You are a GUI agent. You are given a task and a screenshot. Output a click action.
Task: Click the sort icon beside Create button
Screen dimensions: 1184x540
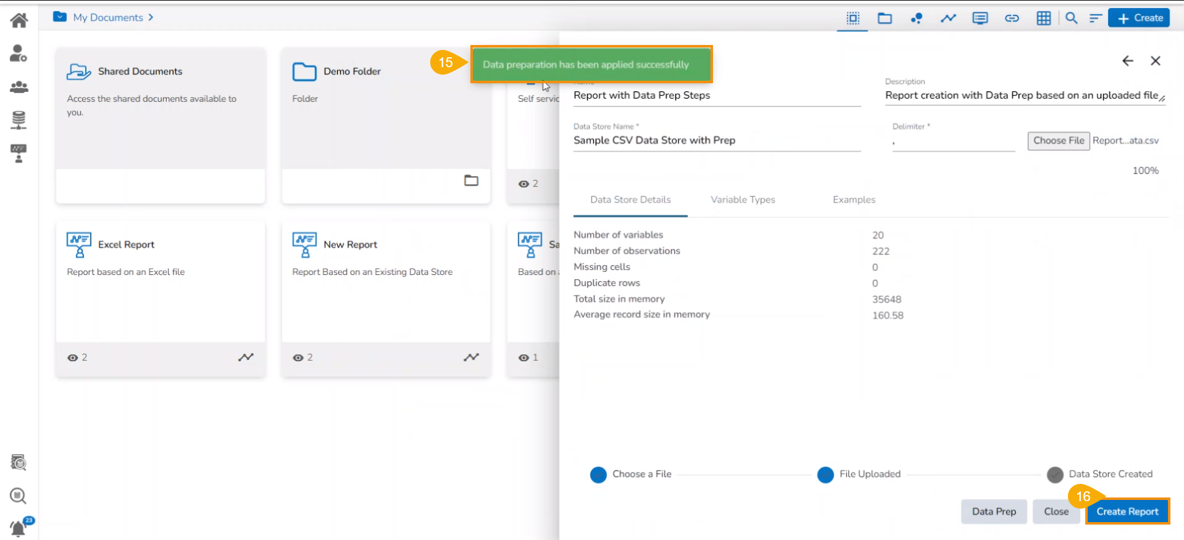1095,18
